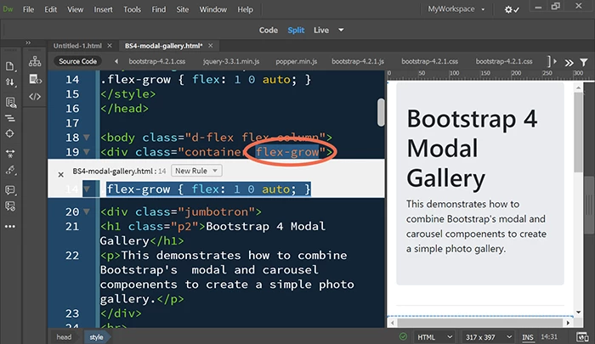Screen dimensions: 595x344
Task: Open first bootstrap-4.2.1.css related file
Action: (156, 61)
